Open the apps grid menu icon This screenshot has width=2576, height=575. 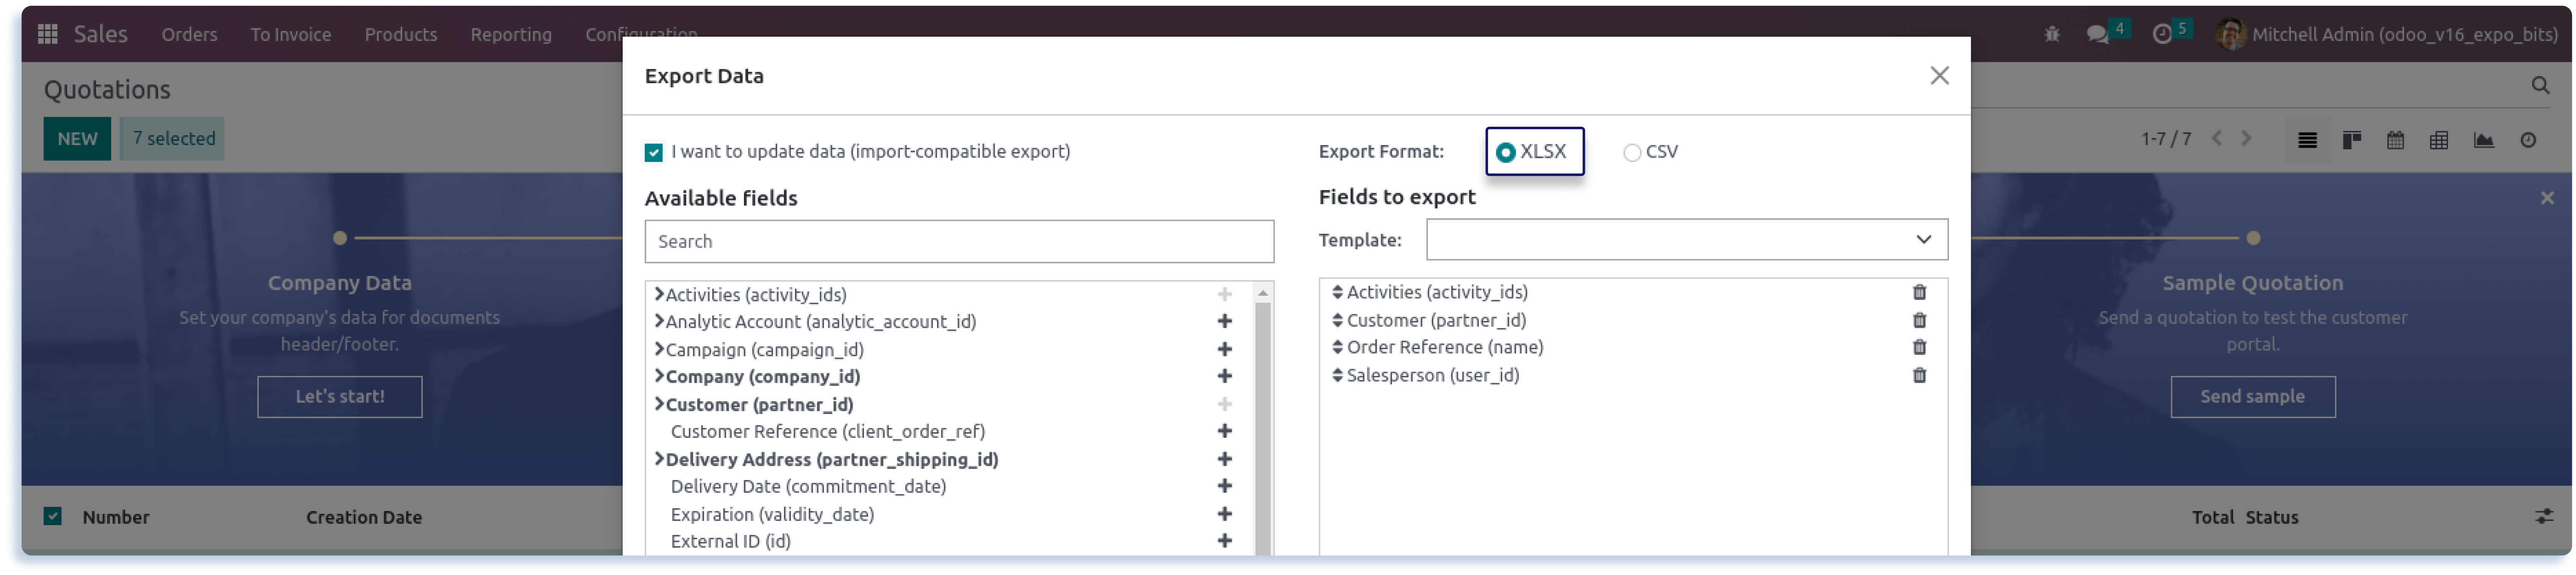click(47, 34)
